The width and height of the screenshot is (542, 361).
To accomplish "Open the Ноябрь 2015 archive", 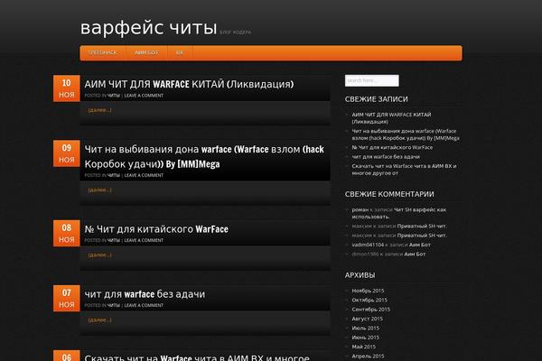I will click(x=368, y=291).
